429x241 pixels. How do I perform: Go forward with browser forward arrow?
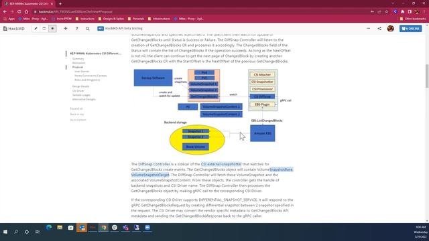(12, 12)
